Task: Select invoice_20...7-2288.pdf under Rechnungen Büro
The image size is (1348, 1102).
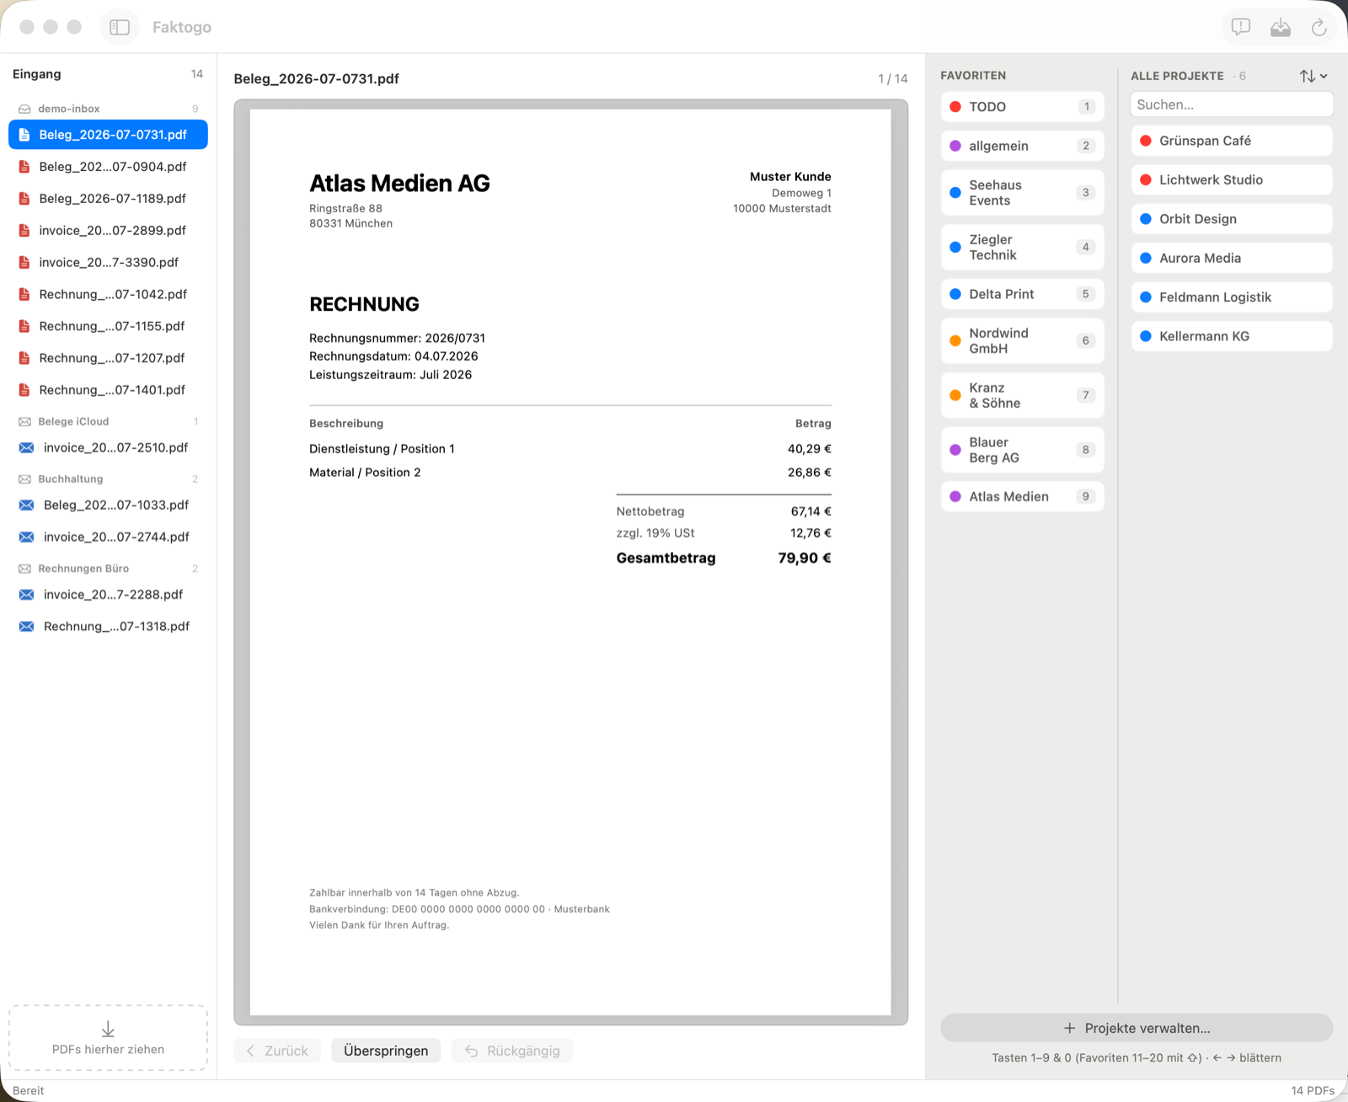Action: point(108,594)
